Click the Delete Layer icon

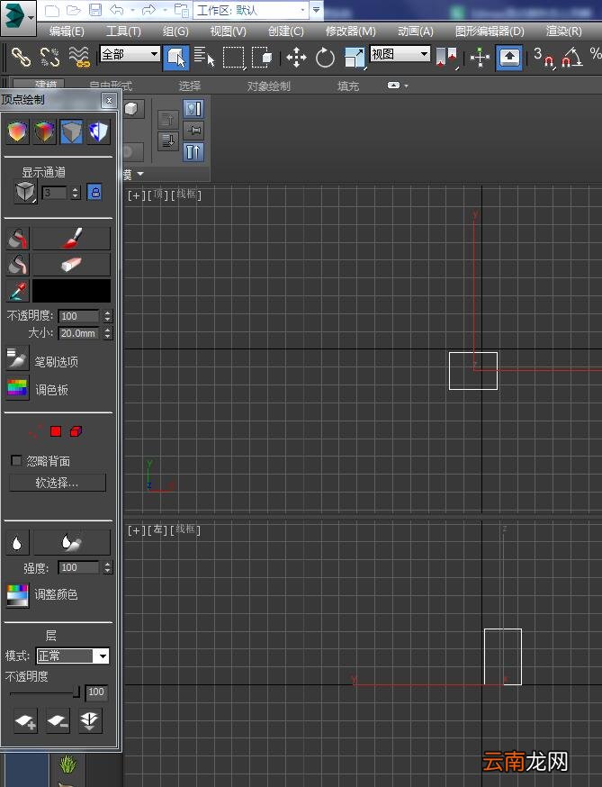58,721
